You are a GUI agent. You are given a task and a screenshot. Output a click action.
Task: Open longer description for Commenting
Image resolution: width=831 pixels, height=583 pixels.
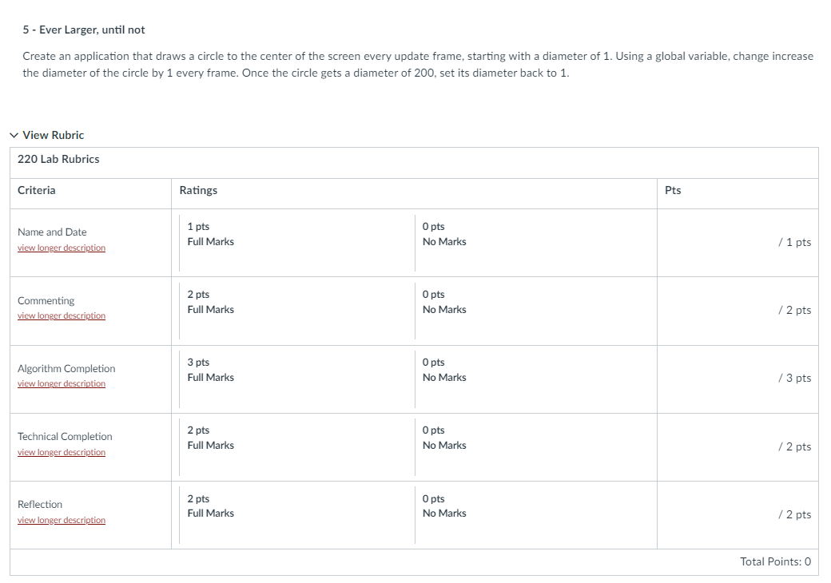[62, 315]
